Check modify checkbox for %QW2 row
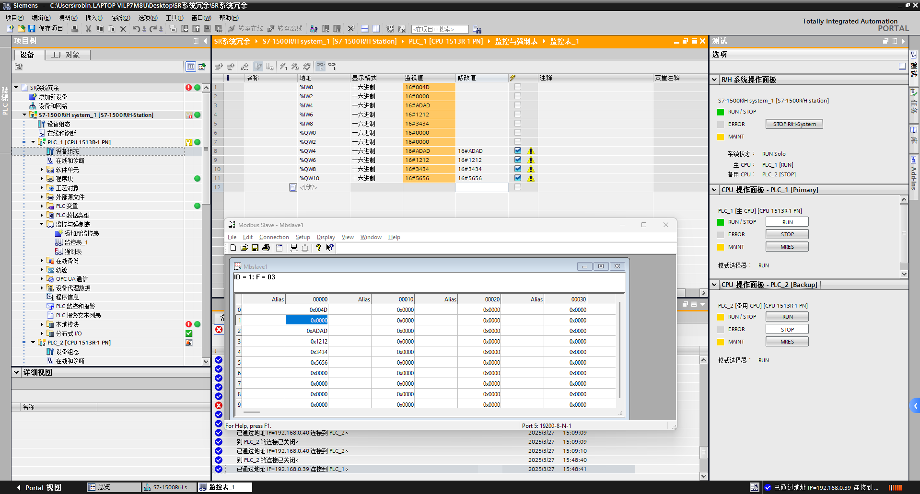 pos(518,142)
